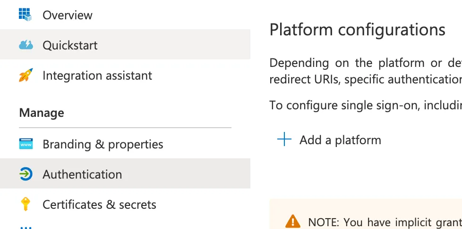Open Certificates & secrets text label
This screenshot has height=229, width=462.
(x=99, y=204)
